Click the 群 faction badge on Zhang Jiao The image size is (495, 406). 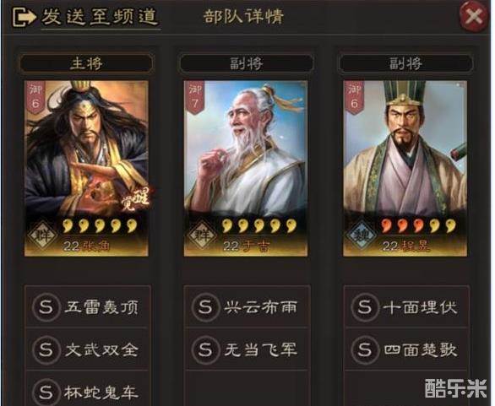click(x=42, y=235)
